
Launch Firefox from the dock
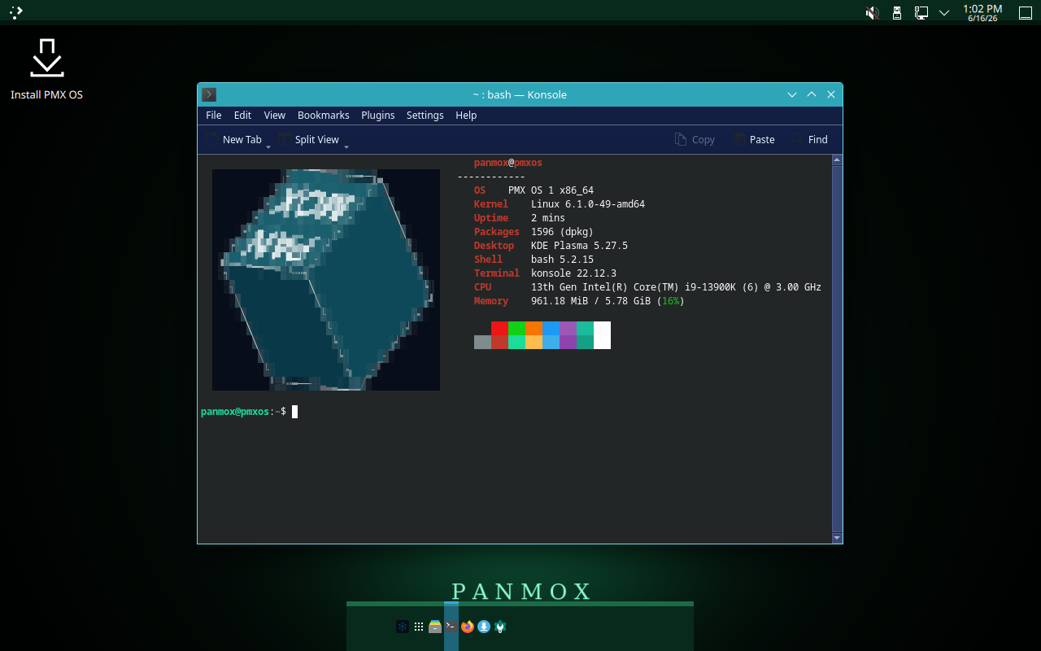click(467, 627)
